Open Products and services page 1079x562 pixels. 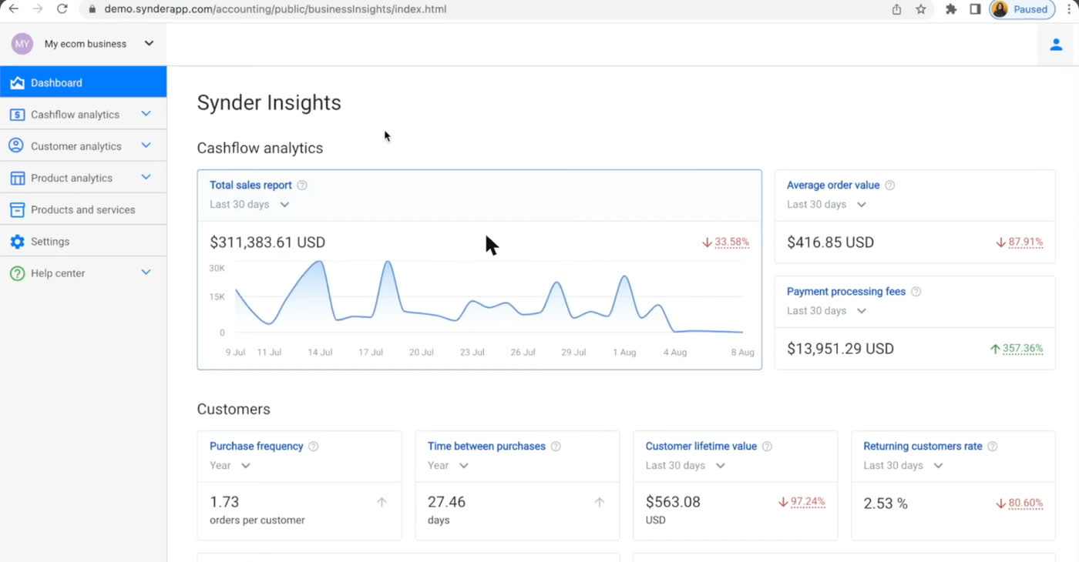pos(83,209)
